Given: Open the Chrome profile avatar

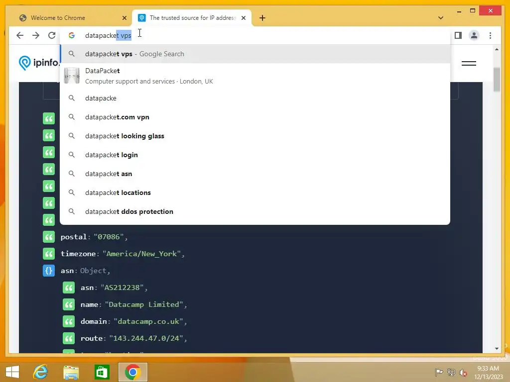Looking at the screenshot, I should pos(474,35).
